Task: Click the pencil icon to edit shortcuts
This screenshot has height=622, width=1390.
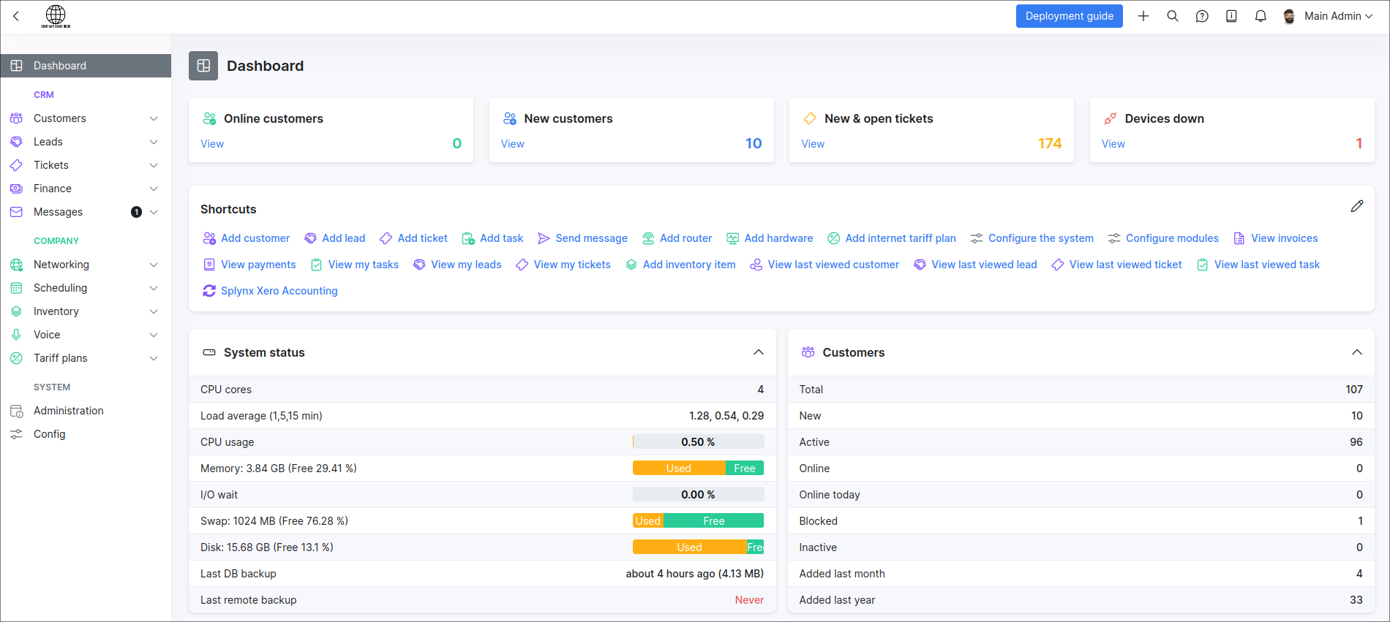Action: (1357, 206)
